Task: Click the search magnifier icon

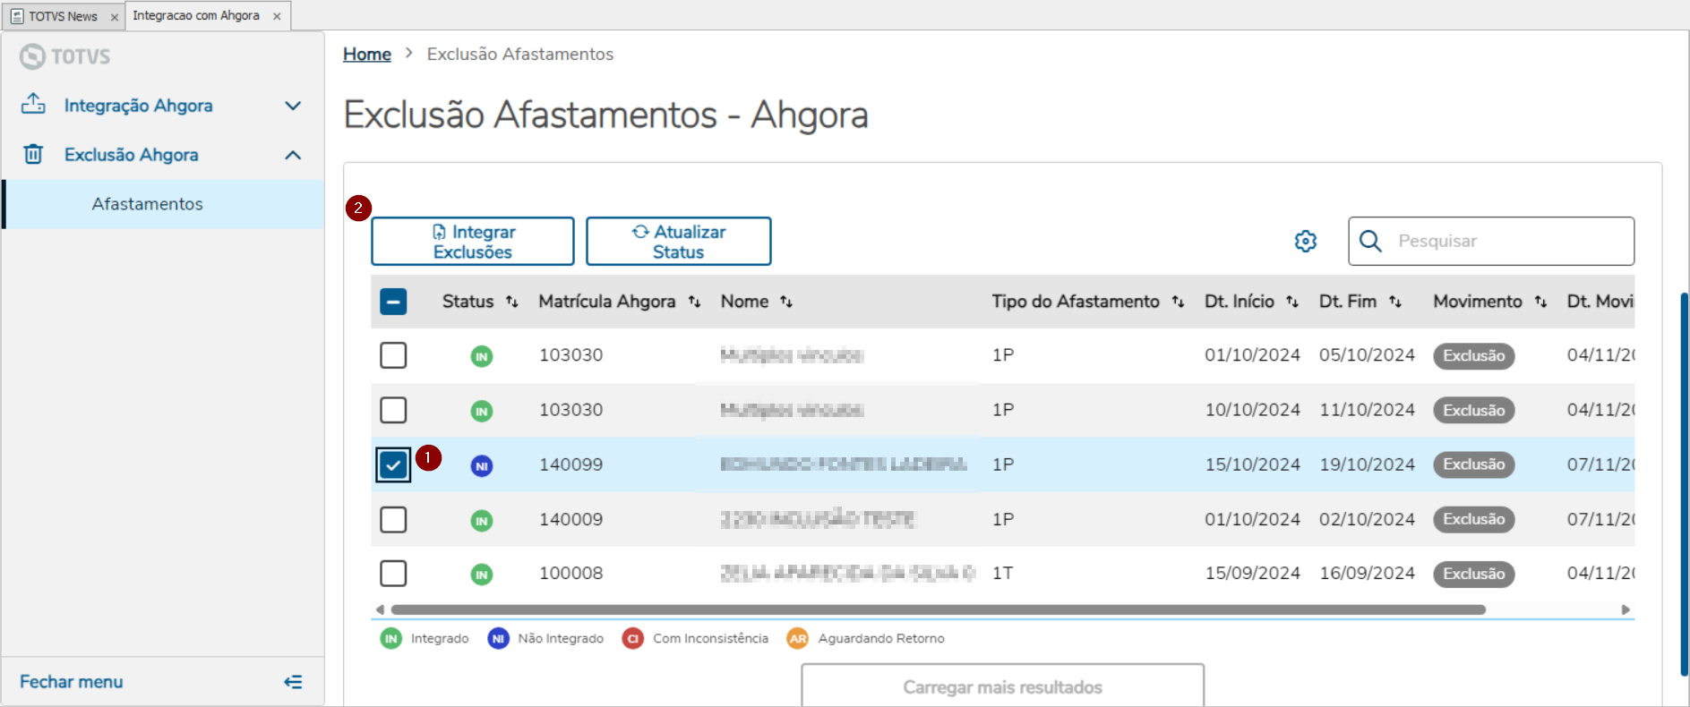Action: pyautogui.click(x=1370, y=241)
